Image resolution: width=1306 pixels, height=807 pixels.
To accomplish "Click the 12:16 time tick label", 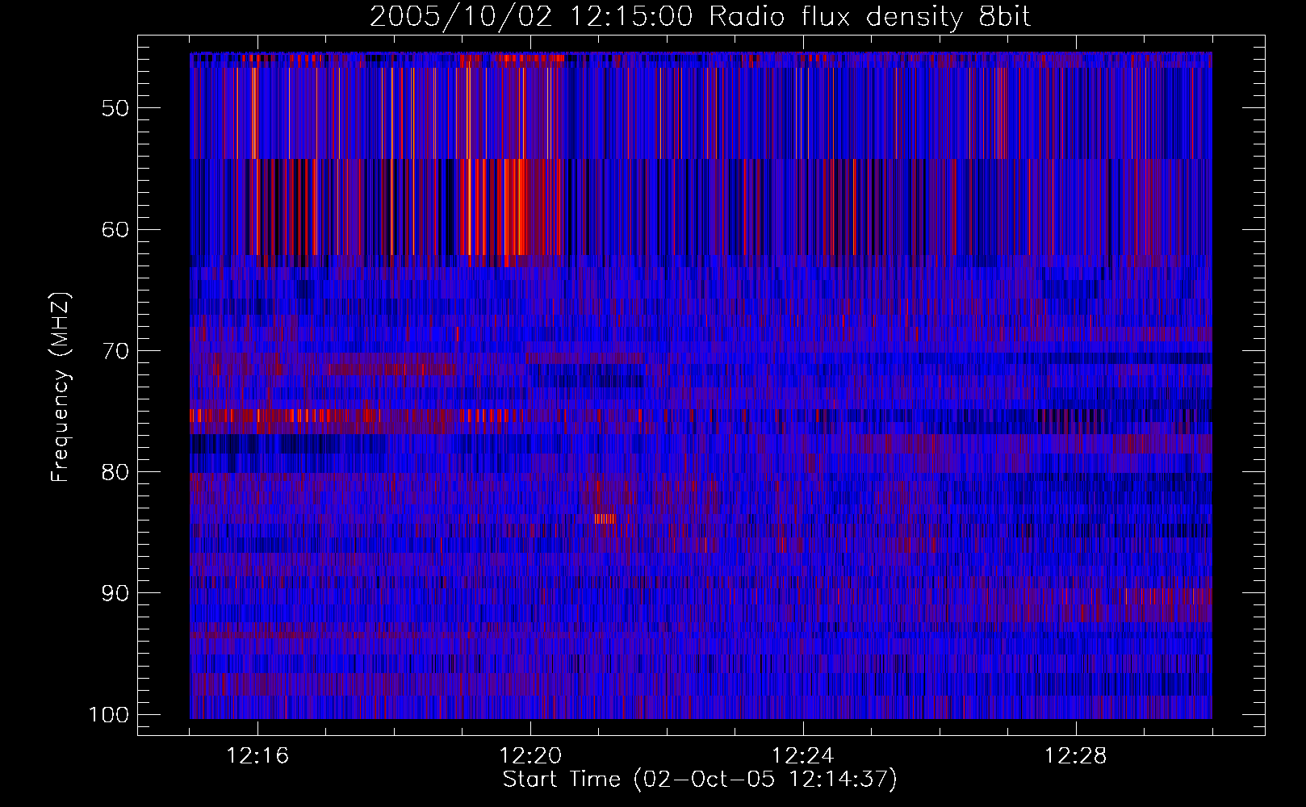I will click(x=257, y=756).
